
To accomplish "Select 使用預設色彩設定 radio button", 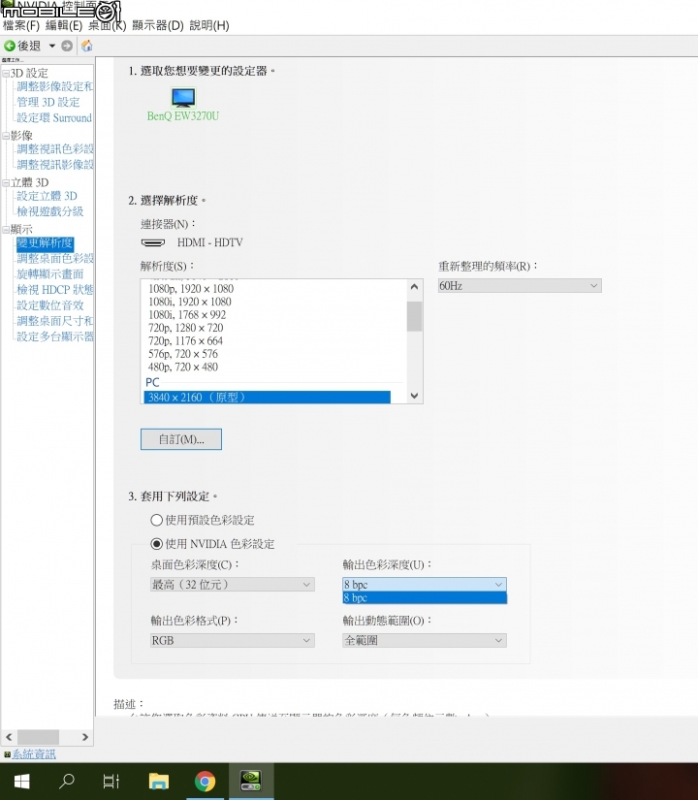I will 157,520.
